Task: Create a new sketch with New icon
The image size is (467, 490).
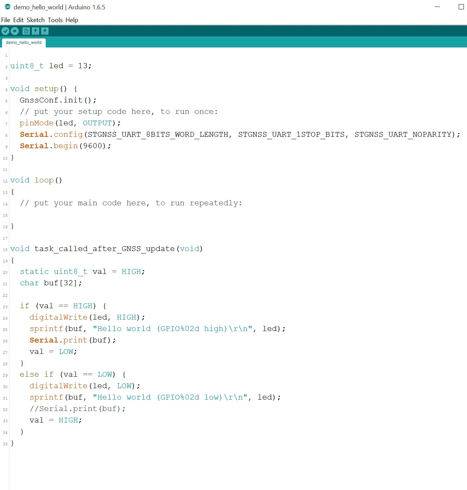Action: click(26, 31)
